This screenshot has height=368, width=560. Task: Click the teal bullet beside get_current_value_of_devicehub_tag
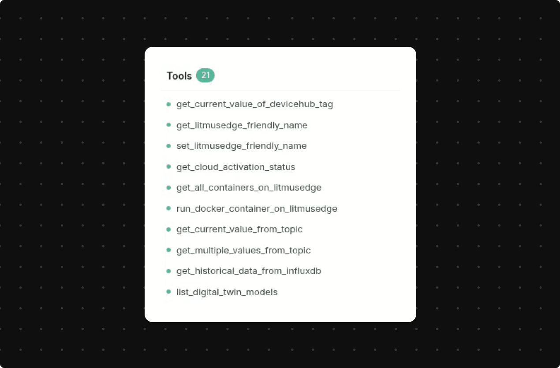169,104
